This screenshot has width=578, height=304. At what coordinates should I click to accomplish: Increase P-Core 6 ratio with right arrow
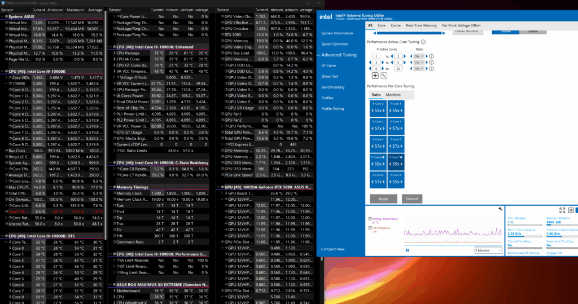(x=384, y=164)
